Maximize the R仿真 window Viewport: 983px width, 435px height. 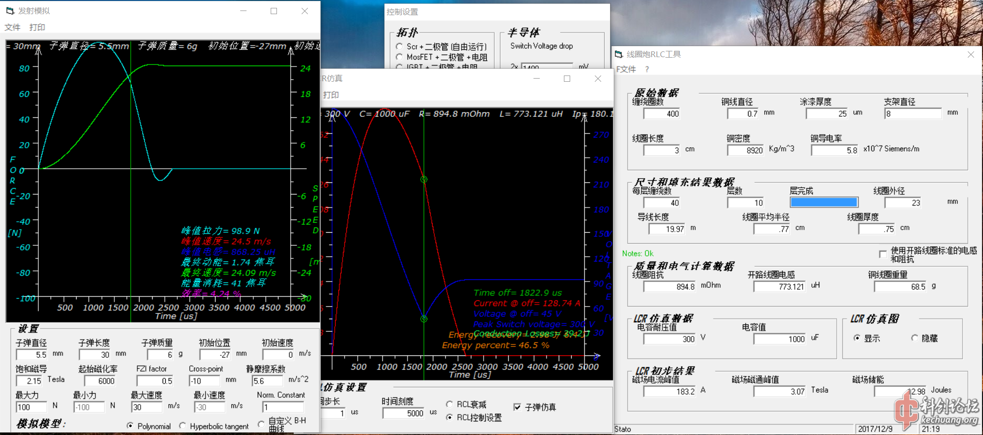point(567,79)
